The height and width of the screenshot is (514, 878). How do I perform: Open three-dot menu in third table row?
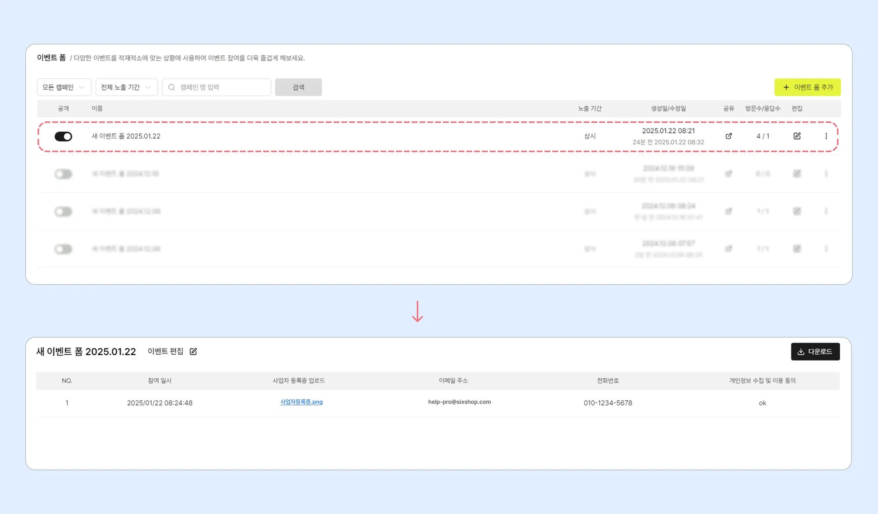click(x=826, y=211)
